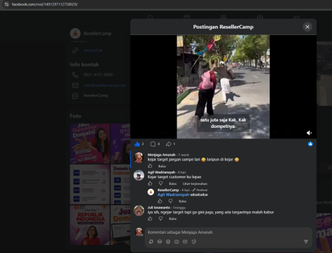Screen dimensions: 332x253
Task: Click the Messenger icon beside ResellerCamp contact
Action: [75, 96]
